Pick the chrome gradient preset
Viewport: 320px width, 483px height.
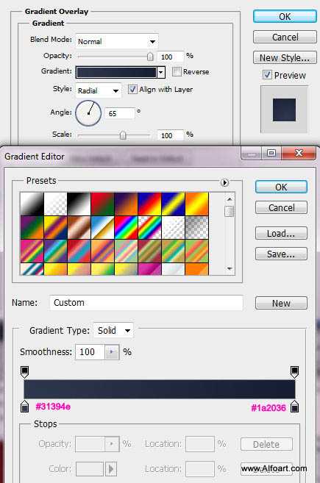[x=103, y=228]
